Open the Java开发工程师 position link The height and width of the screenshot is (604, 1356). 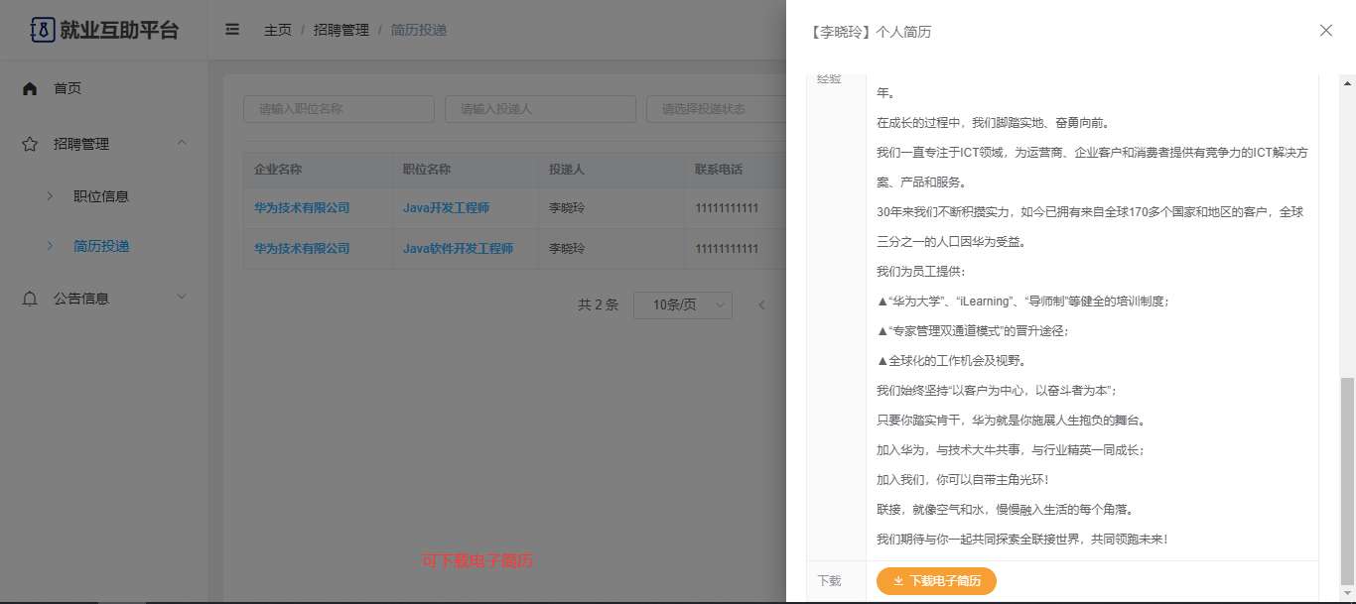point(446,208)
